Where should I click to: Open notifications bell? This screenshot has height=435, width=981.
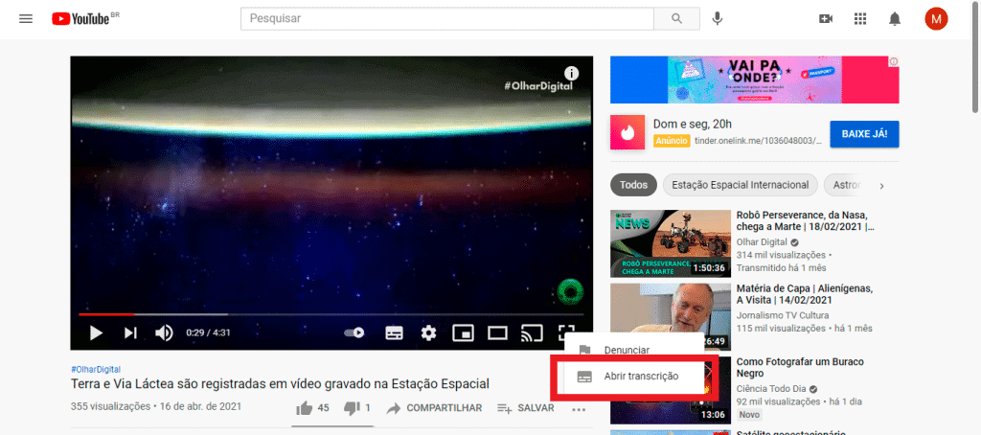(895, 19)
